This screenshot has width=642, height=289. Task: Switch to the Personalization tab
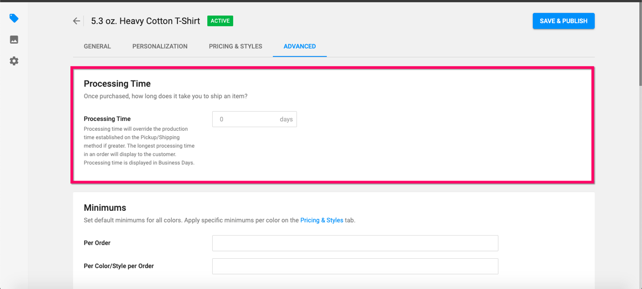160,47
